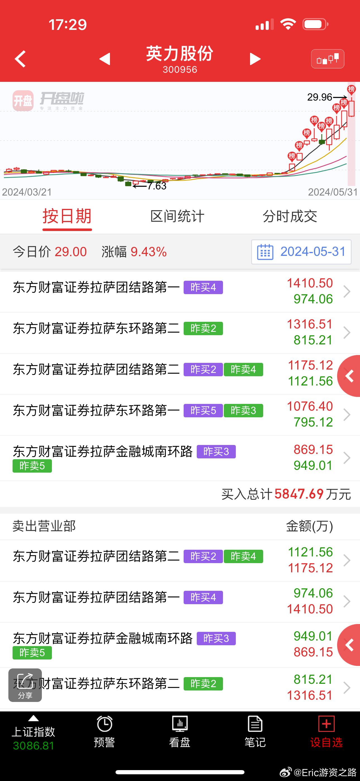This screenshot has width=360, height=781.
Task: Tap the 卖出营业部 section header
Action: click(44, 526)
